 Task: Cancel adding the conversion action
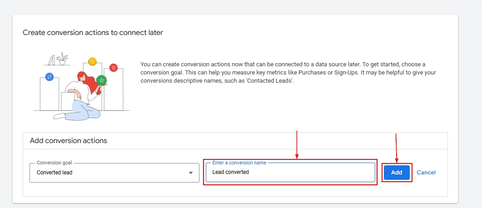[426, 173]
